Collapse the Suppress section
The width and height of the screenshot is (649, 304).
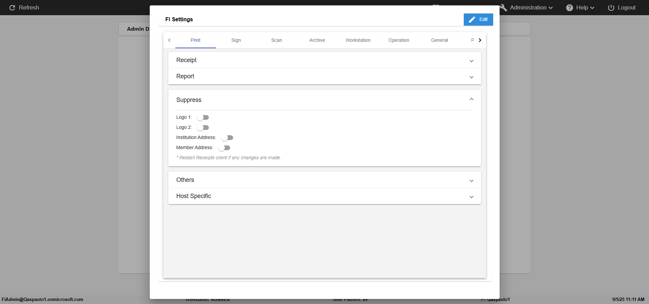click(471, 100)
